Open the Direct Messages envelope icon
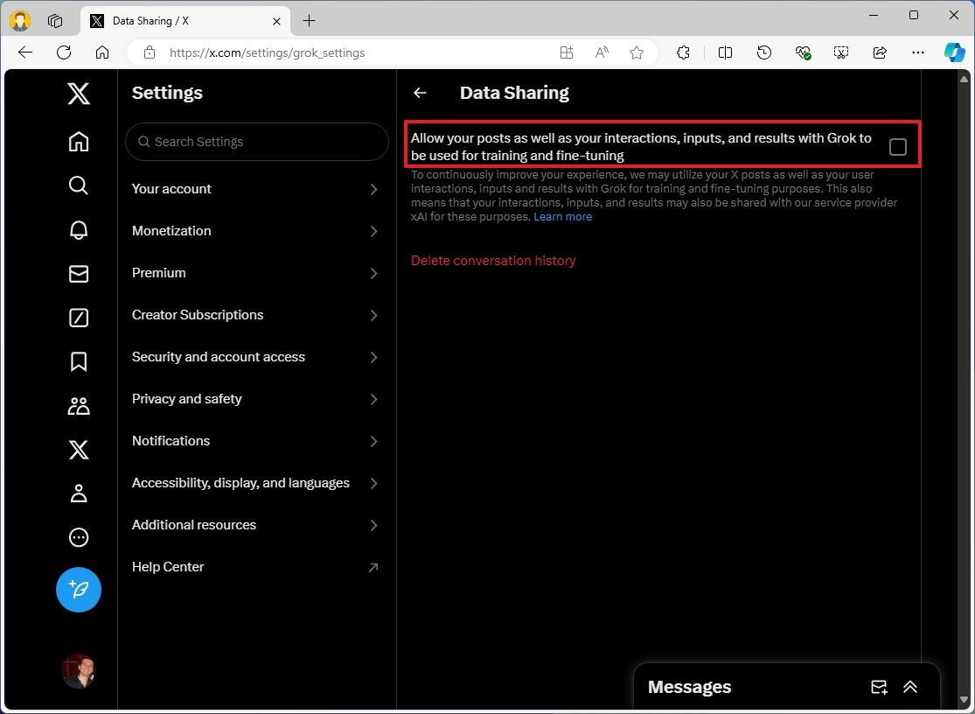Image resolution: width=975 pixels, height=714 pixels. click(x=79, y=274)
